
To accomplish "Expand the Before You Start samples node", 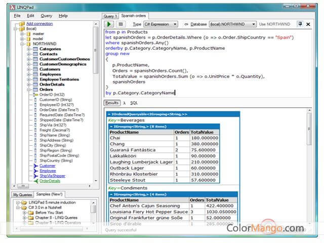I will 24,213.
